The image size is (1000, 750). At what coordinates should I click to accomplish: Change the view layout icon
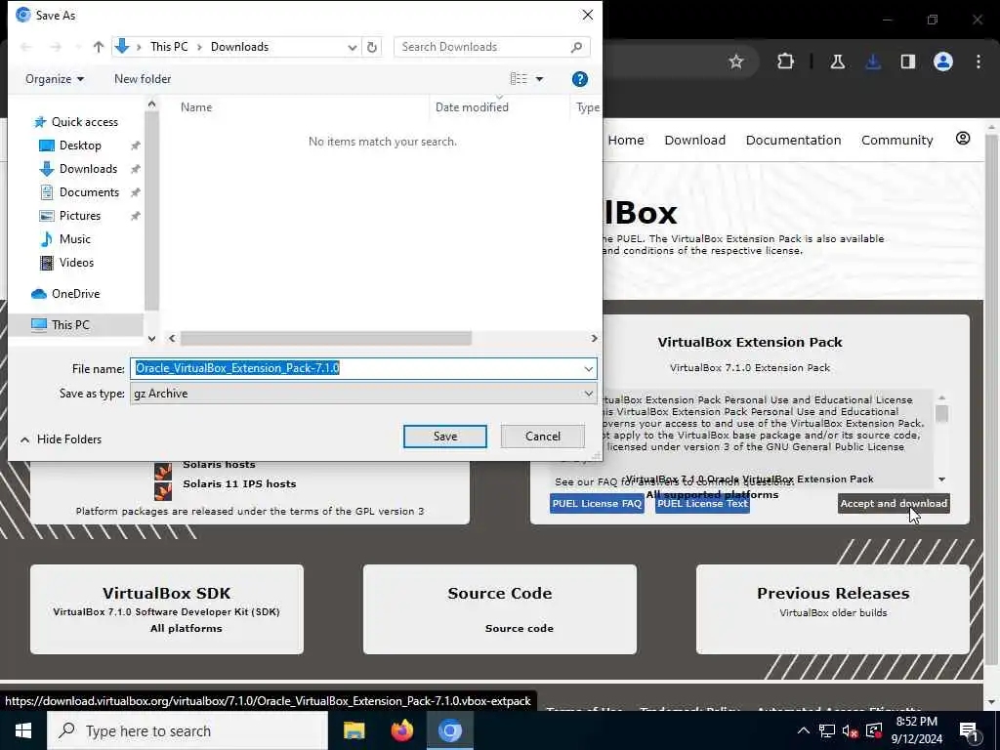click(x=519, y=78)
